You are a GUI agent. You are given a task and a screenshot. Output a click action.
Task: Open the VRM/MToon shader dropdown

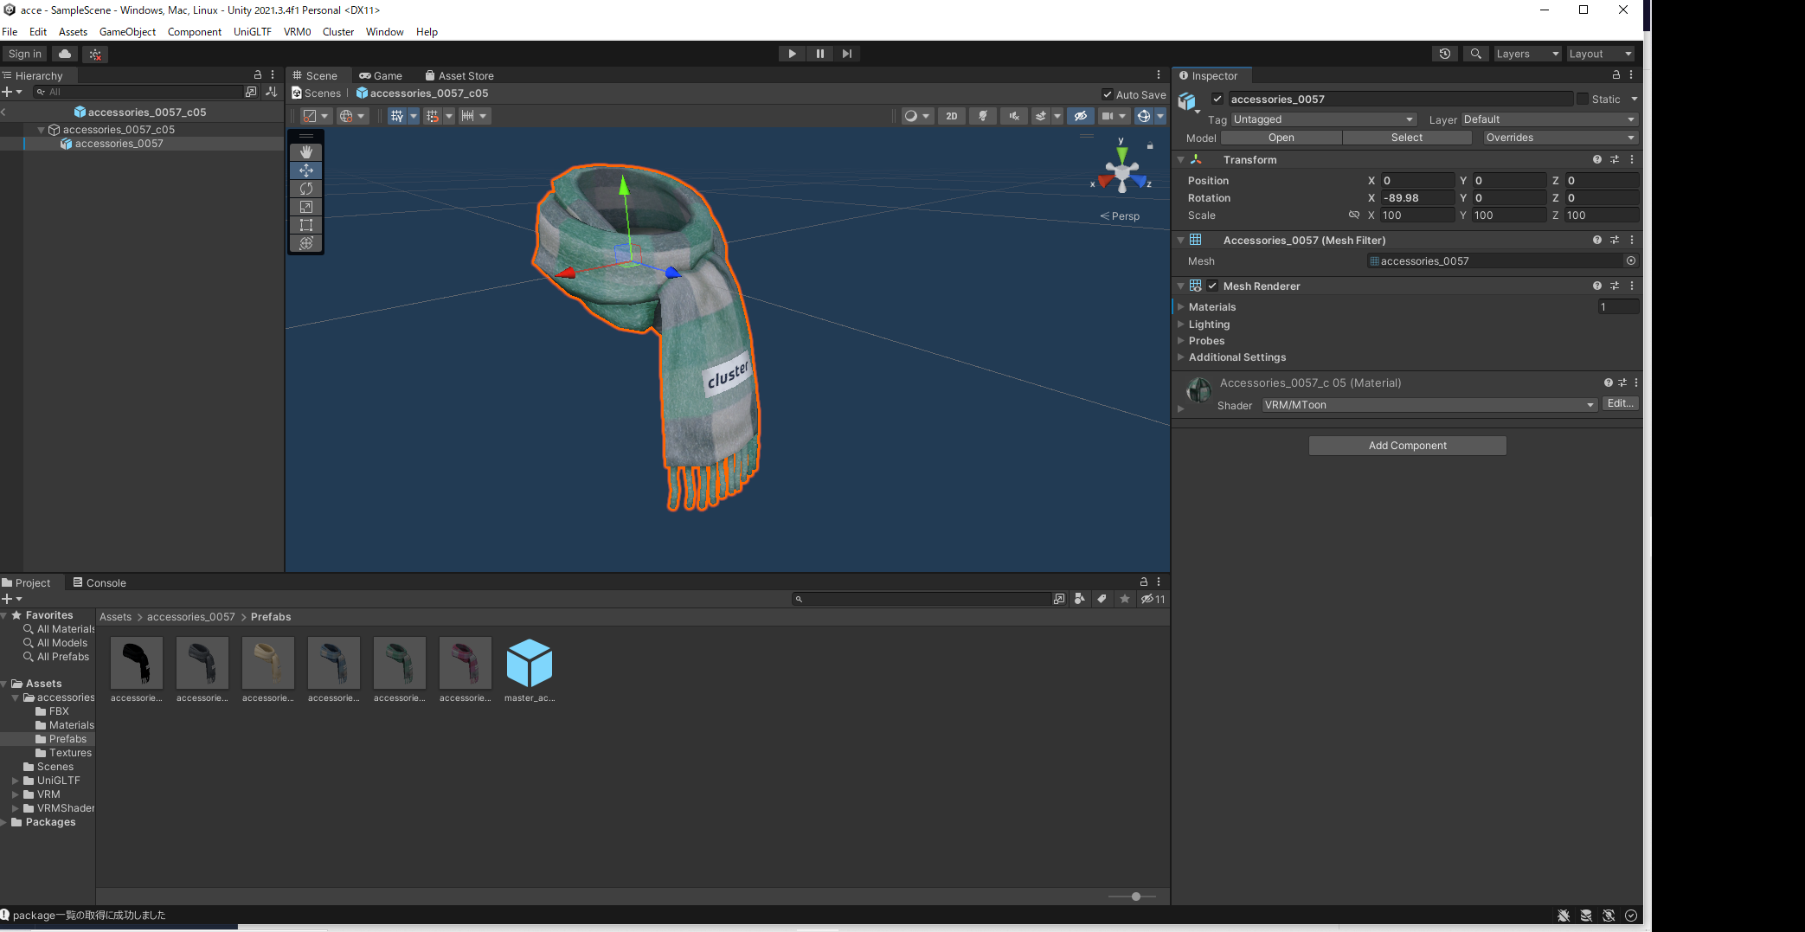1429,405
